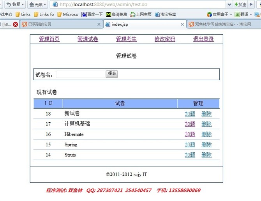
Task: Close the index.jsp tab
Action: point(182,25)
